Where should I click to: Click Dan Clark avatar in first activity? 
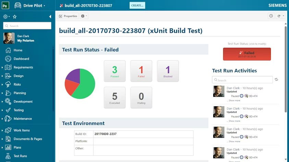(x=219, y=91)
